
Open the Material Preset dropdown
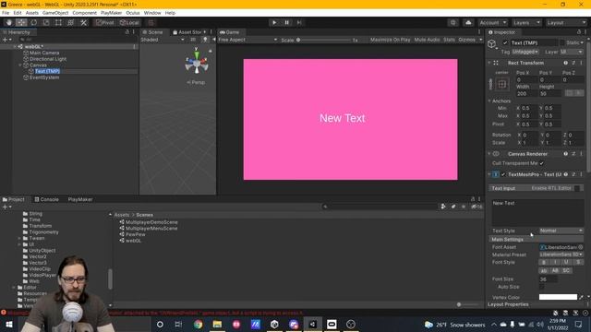561,255
